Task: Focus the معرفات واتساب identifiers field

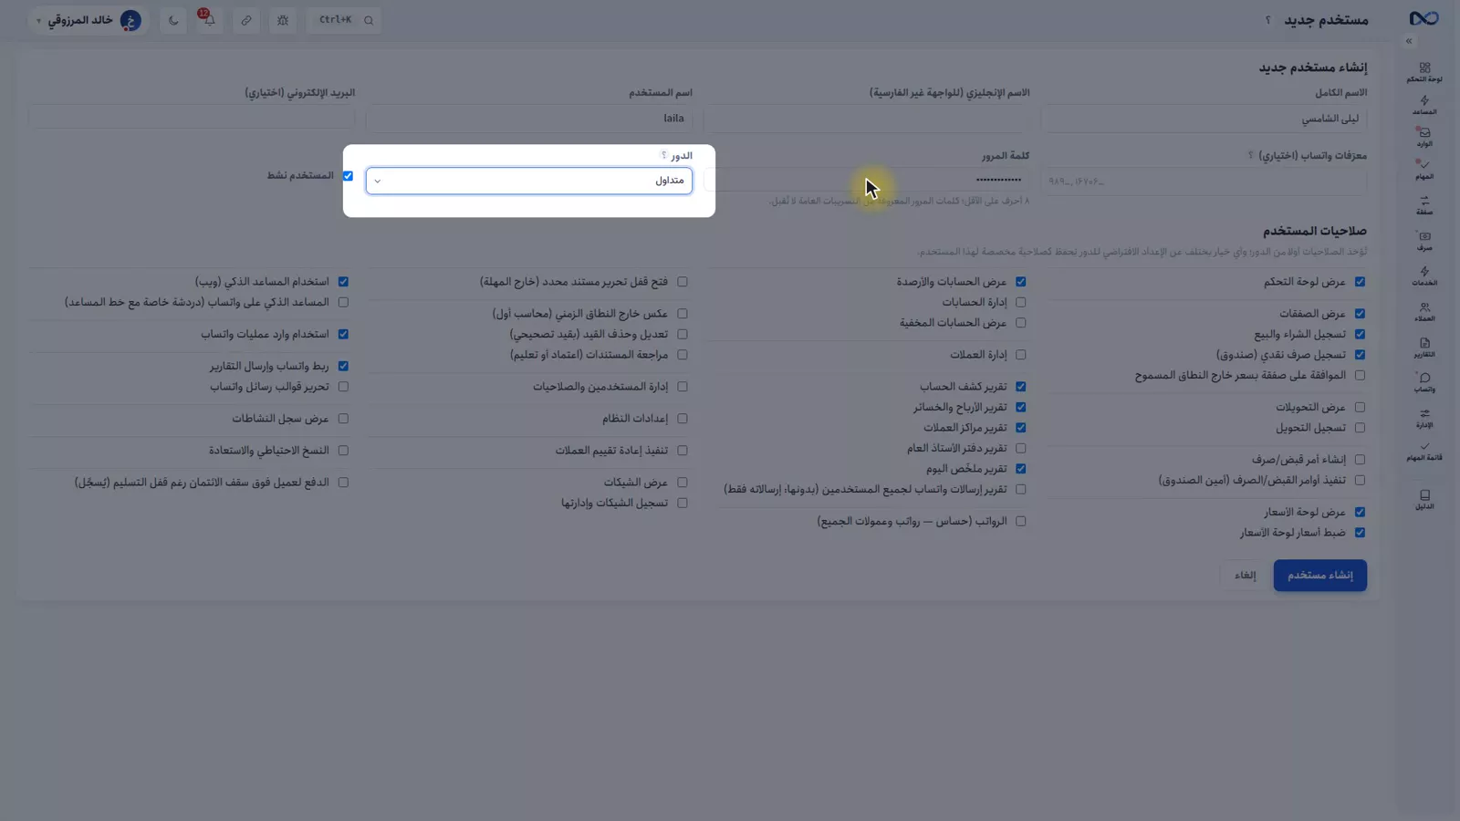Action: (x=1204, y=182)
